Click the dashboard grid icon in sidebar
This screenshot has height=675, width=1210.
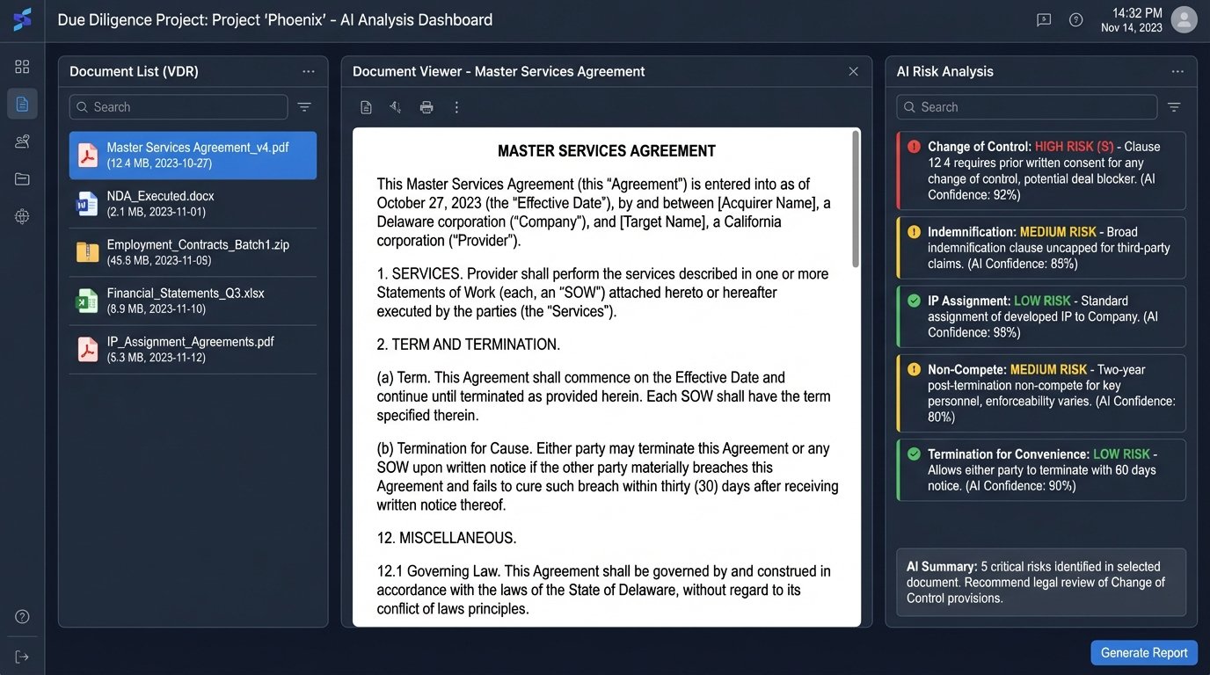point(22,67)
